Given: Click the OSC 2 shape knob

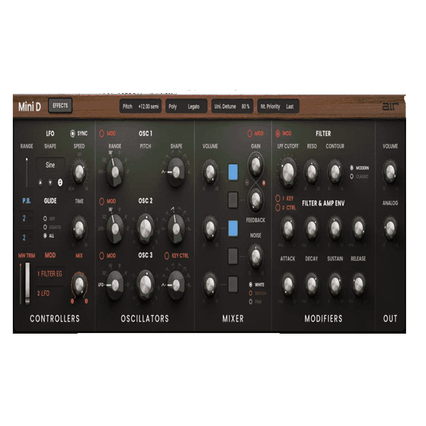Looking at the screenshot, I should [176, 229].
